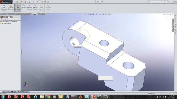The image size is (177, 99).
Task: Toggle the Section View icon
Action: coord(91,14)
